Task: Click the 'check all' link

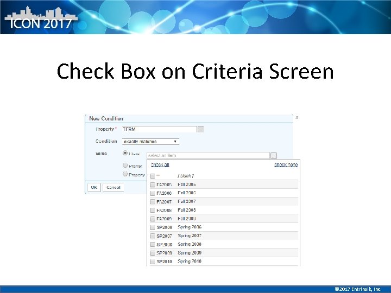Action: pos(160,165)
